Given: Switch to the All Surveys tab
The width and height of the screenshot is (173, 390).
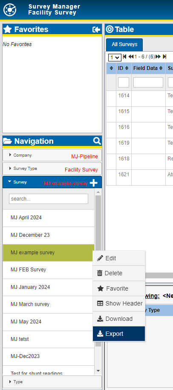Looking at the screenshot, I should pos(124,44).
